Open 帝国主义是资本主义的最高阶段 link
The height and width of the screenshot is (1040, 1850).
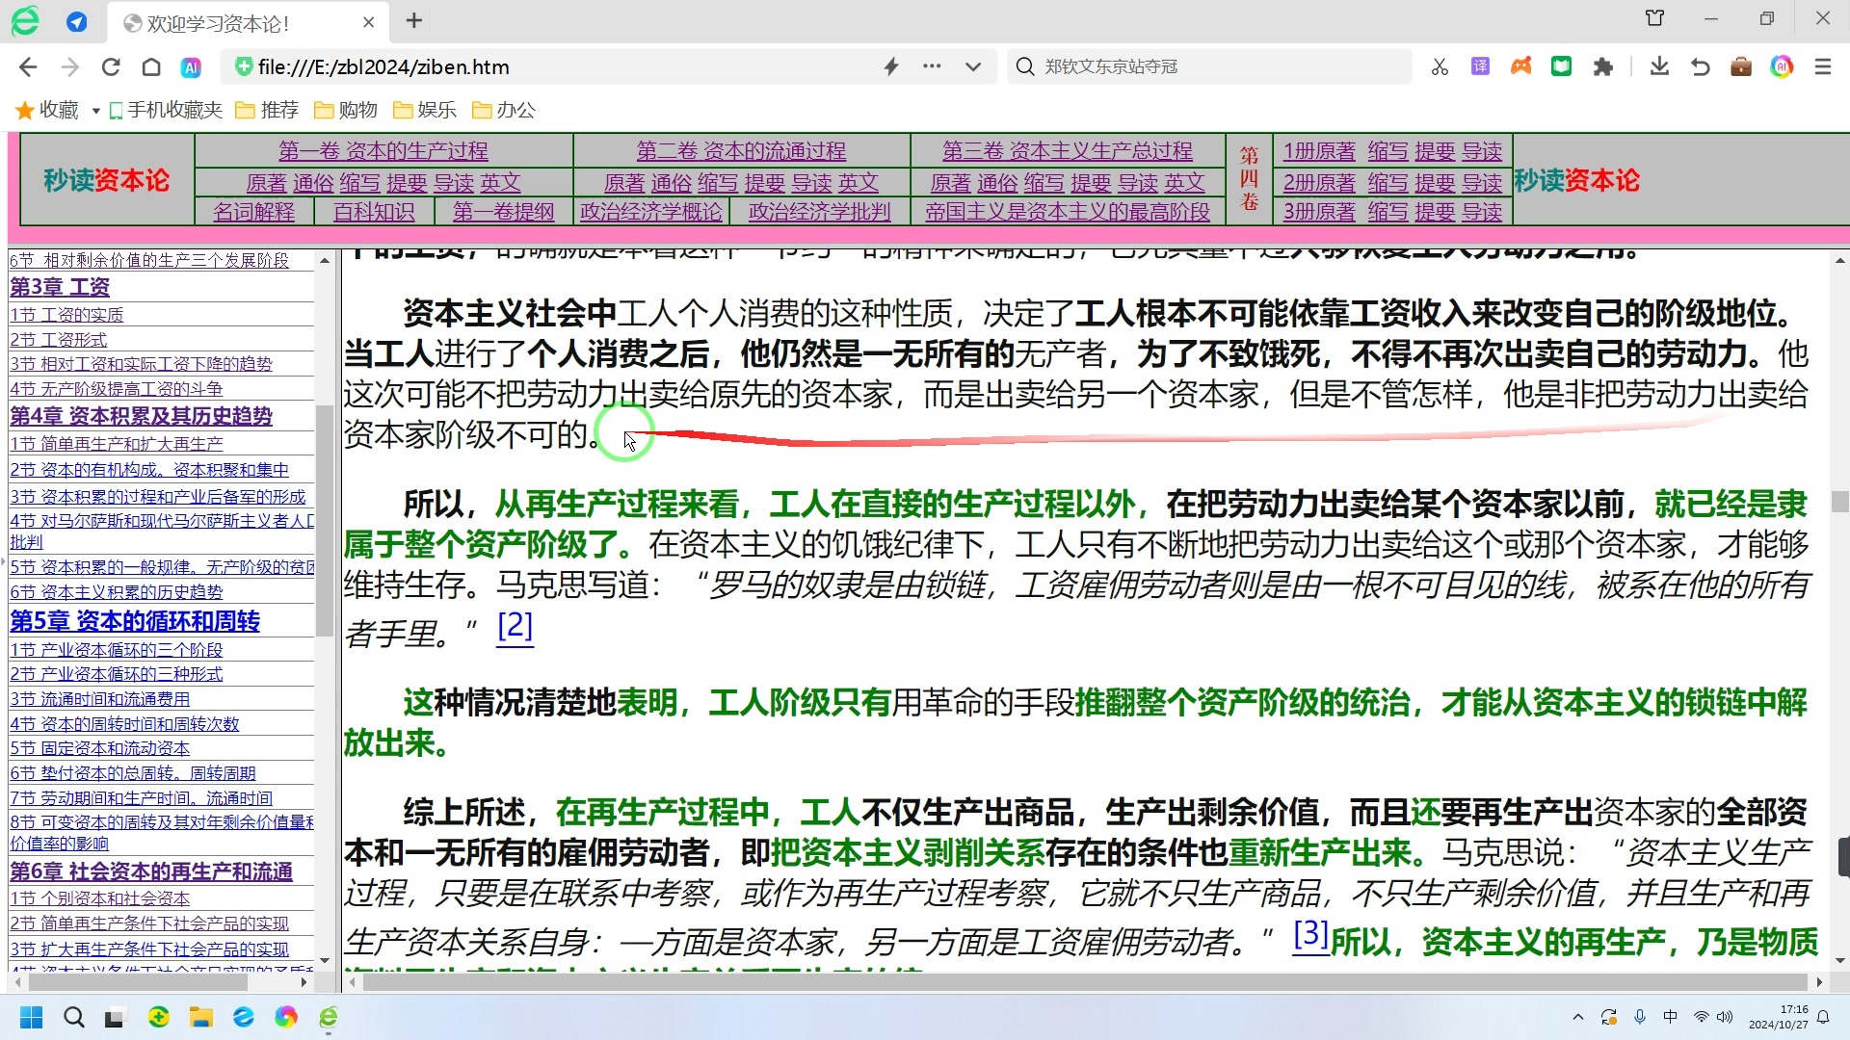(x=1068, y=212)
